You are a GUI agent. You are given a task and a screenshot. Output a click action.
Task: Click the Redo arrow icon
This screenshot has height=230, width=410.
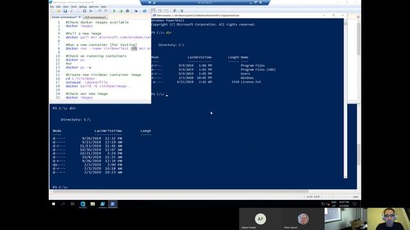[x=106, y=11]
